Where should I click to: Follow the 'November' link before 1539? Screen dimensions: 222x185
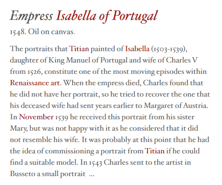[36, 117]
